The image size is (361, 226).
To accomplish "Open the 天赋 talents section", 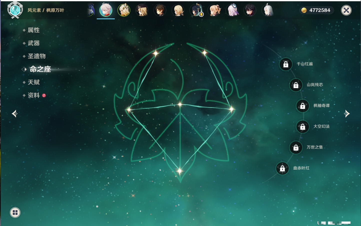I will click(33, 82).
